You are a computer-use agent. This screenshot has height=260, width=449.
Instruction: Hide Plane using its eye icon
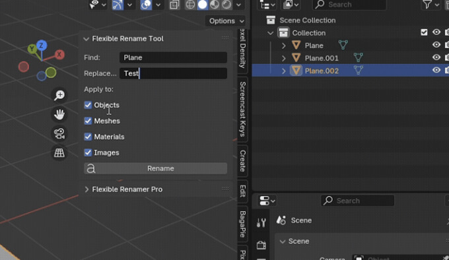tap(436, 45)
